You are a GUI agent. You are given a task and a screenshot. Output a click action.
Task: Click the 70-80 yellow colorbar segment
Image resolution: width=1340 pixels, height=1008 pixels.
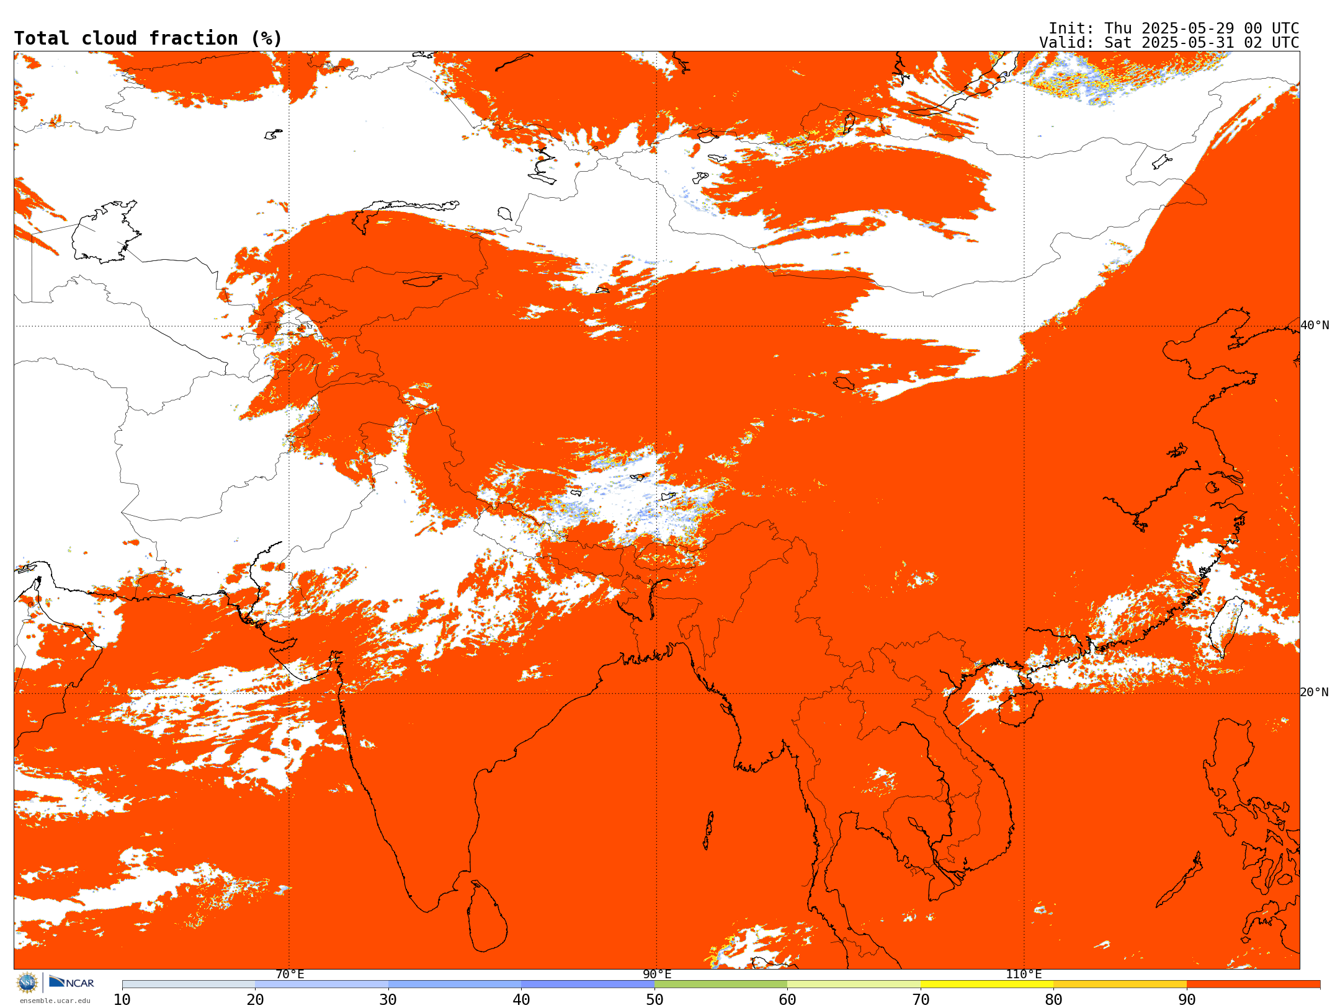[987, 984]
